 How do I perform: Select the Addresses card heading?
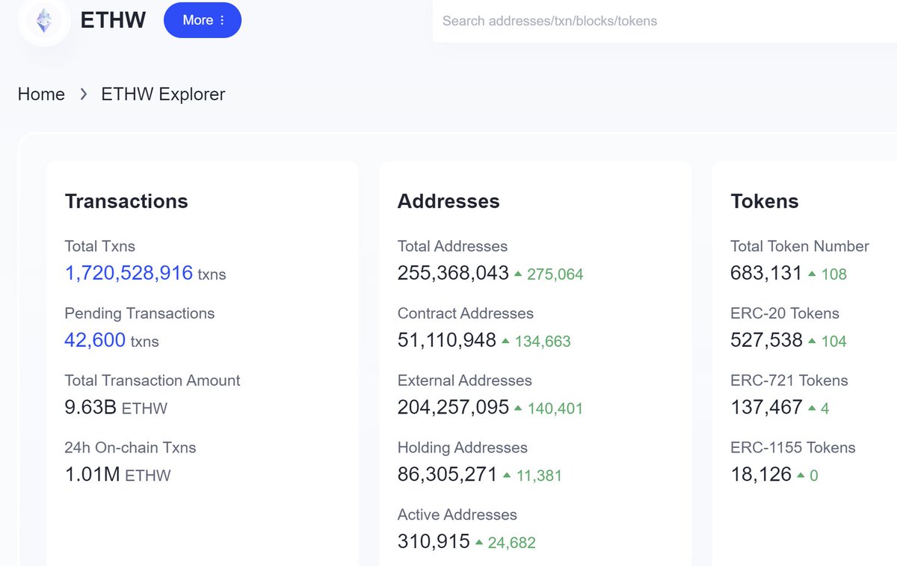pos(449,201)
